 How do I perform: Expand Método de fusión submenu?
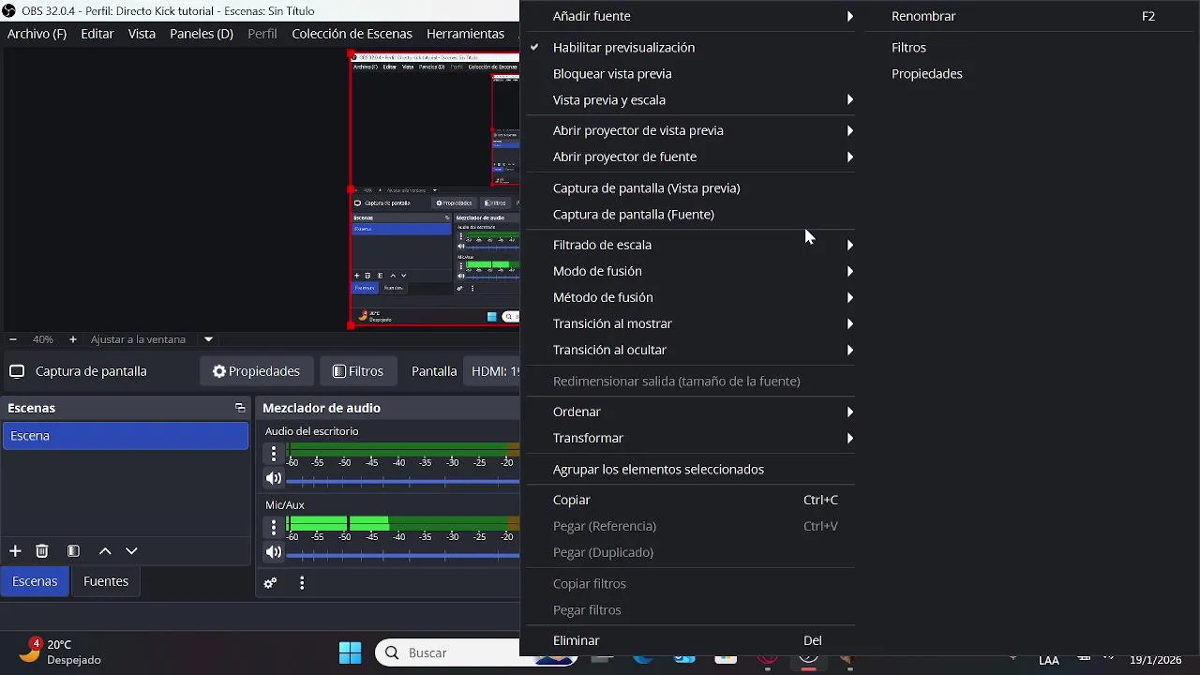(x=690, y=297)
